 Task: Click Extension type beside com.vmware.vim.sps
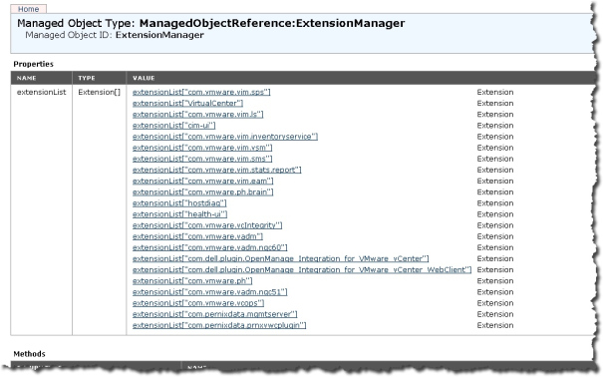[495, 93]
